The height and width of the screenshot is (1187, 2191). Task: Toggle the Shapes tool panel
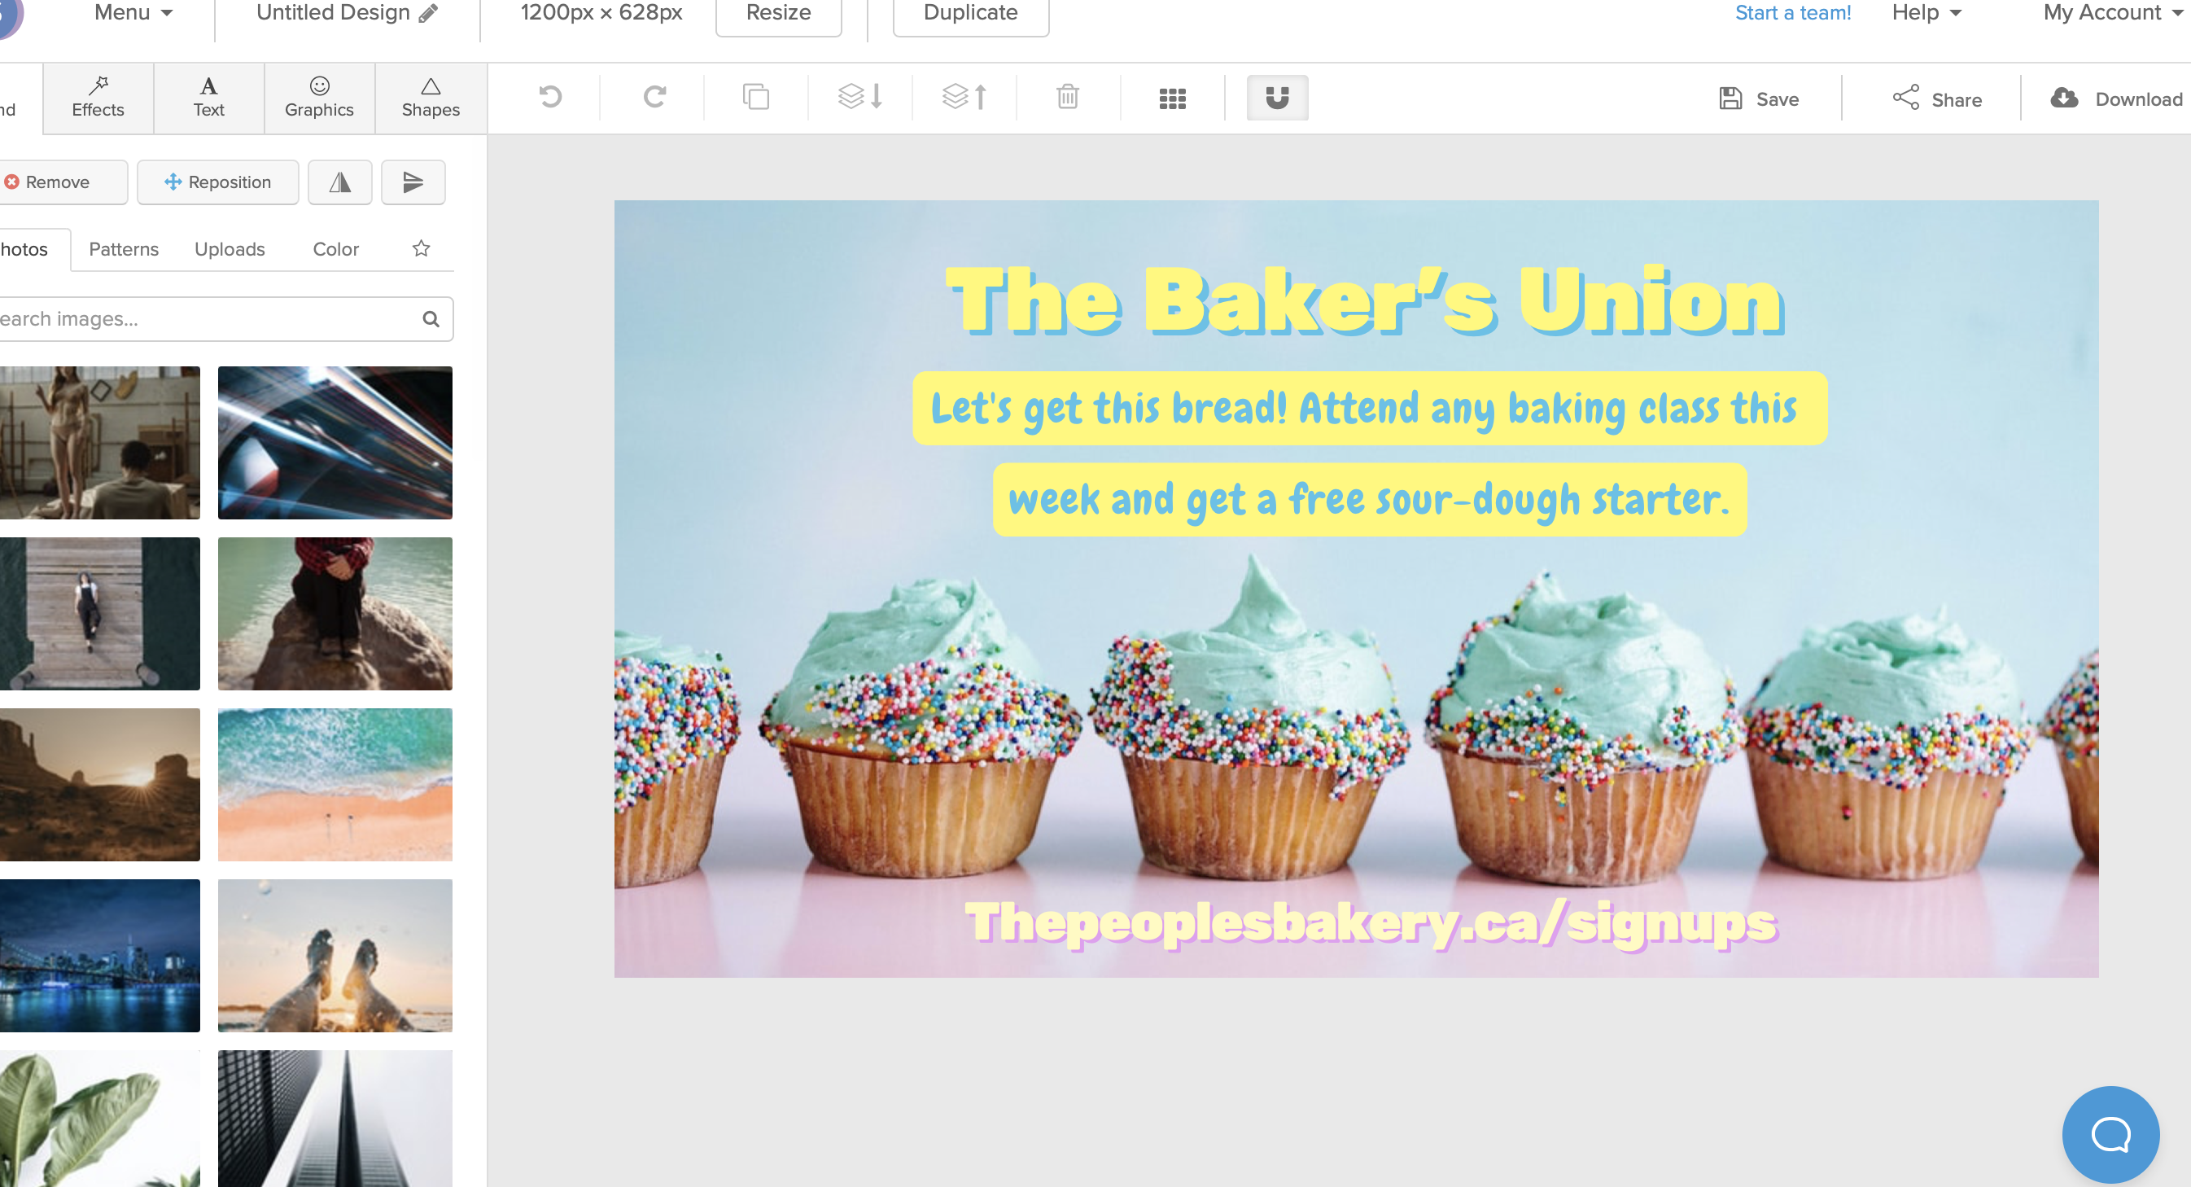tap(430, 98)
